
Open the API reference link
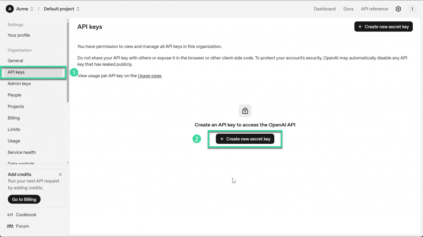(374, 9)
